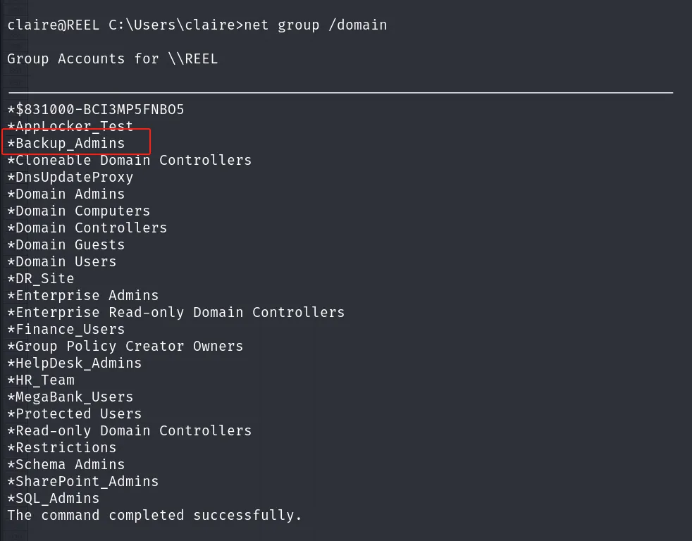Click the Group Accounts for \\REEL header
Viewport: 692px width, 541px height.
(x=113, y=58)
